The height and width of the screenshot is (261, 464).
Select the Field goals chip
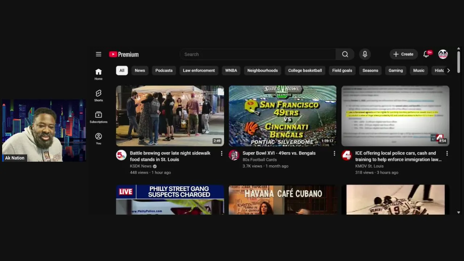pos(342,70)
